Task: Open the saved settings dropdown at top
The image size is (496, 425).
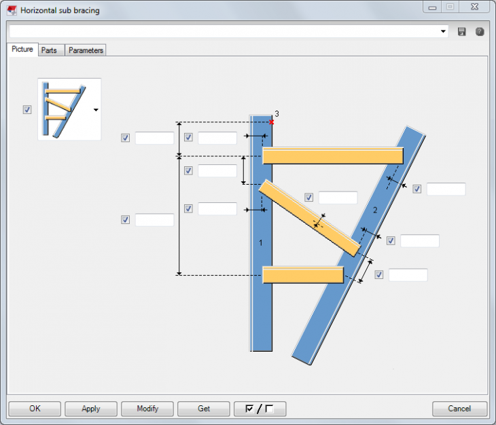Action: (443, 31)
